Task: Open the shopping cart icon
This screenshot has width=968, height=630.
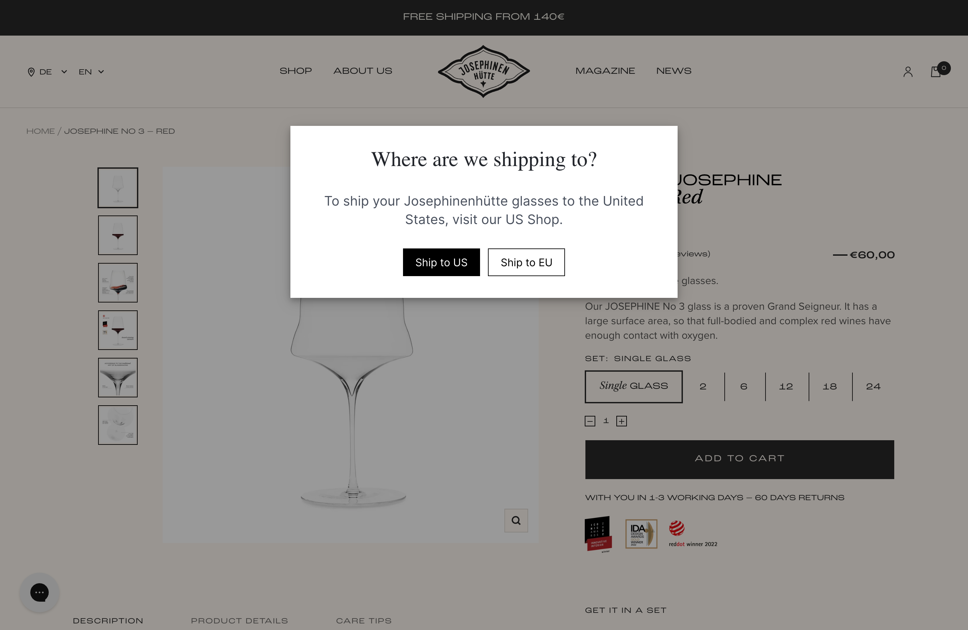Action: point(936,72)
